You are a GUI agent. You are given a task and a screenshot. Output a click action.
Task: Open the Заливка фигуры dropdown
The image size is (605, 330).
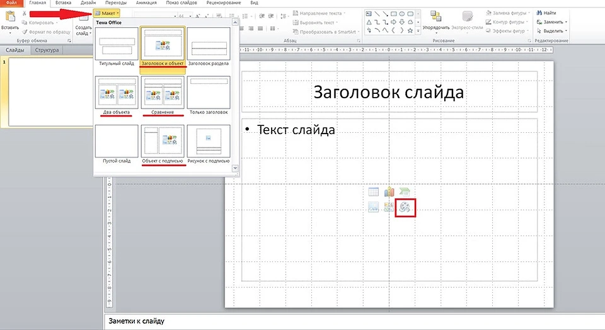tap(508, 13)
